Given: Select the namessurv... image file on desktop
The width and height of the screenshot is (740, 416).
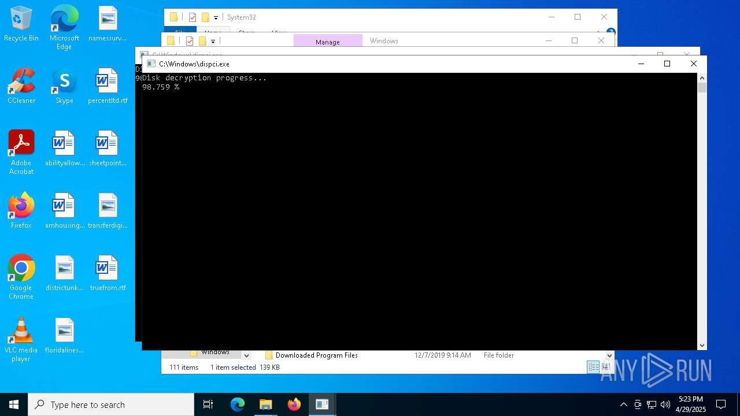Looking at the screenshot, I should (108, 24).
